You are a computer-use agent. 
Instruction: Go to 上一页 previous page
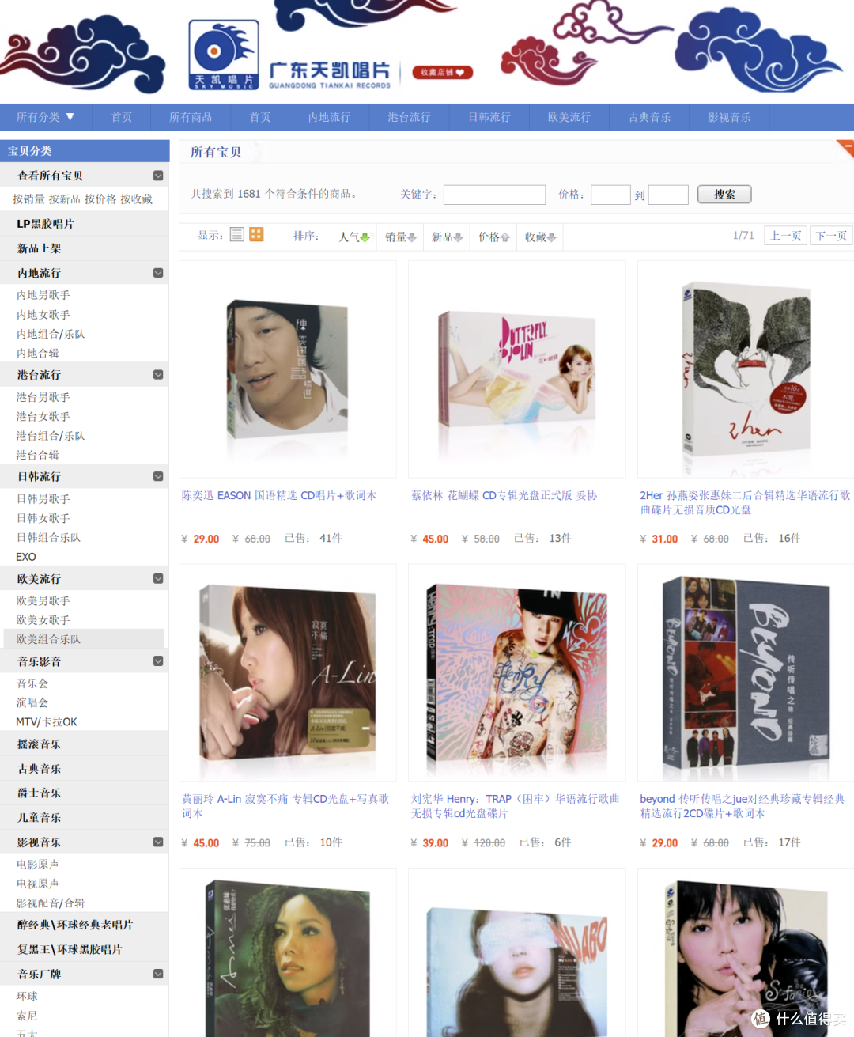pos(786,236)
